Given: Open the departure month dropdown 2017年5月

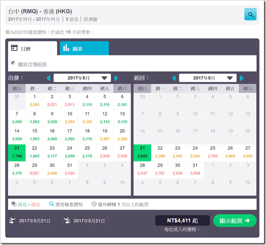Looking at the screenshot, I should [x=82, y=78].
